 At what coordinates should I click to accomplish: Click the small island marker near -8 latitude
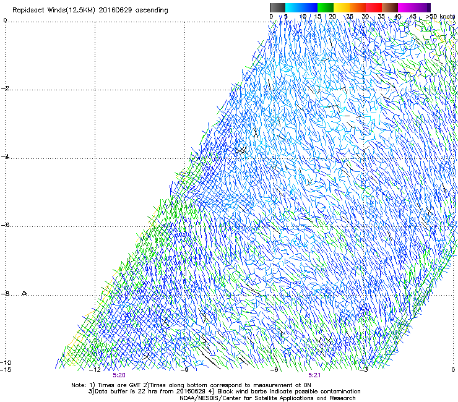25,293
